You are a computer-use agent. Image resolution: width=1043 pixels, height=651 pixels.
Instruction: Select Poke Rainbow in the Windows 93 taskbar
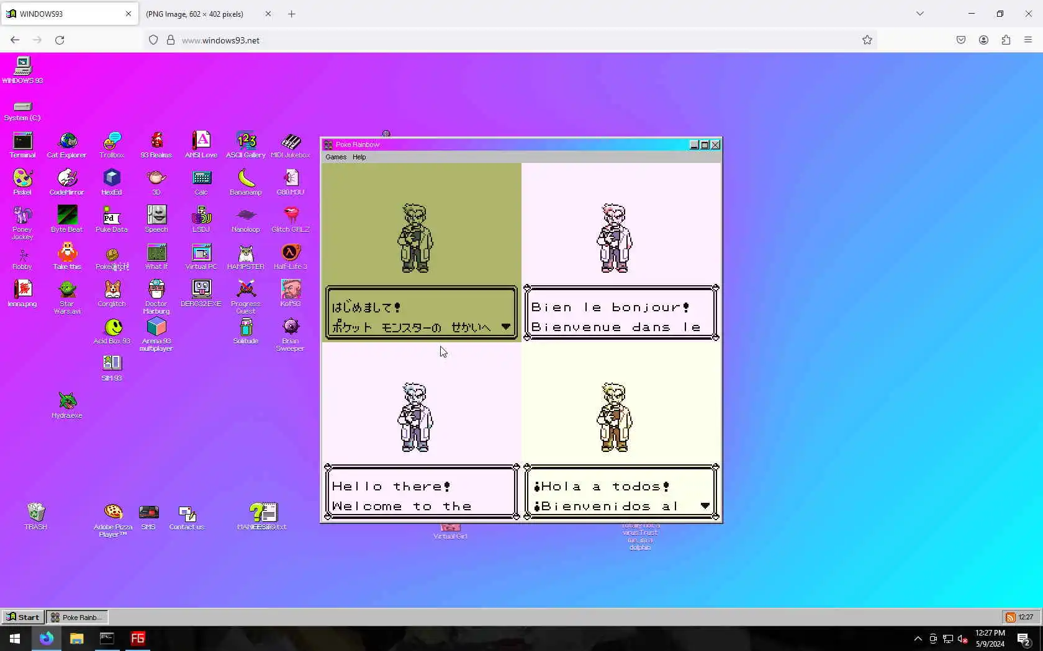coord(77,617)
